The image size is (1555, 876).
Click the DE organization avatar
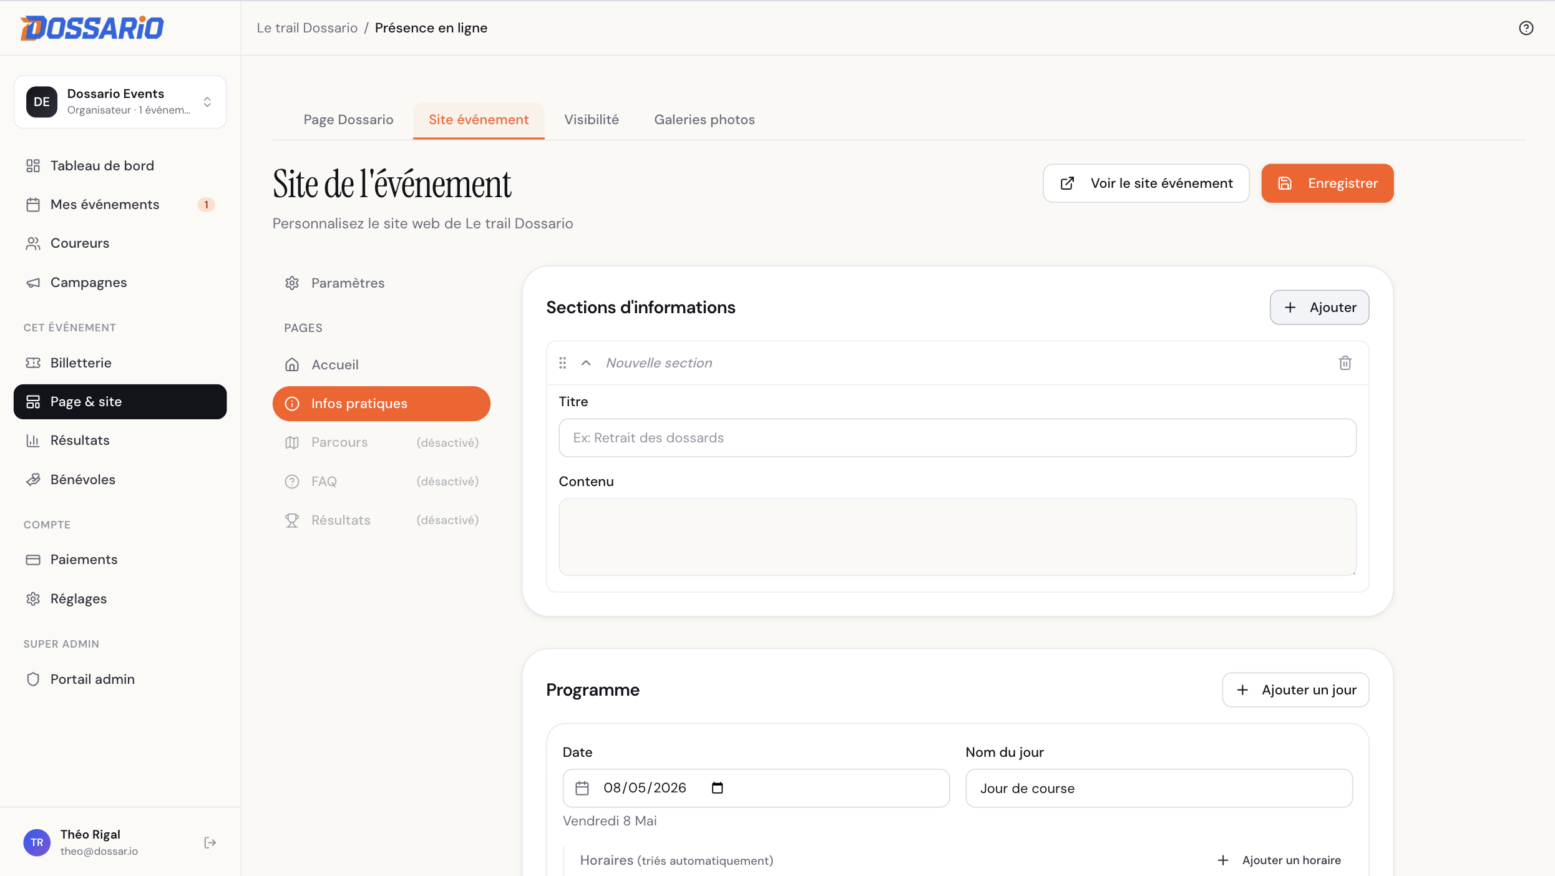click(42, 102)
